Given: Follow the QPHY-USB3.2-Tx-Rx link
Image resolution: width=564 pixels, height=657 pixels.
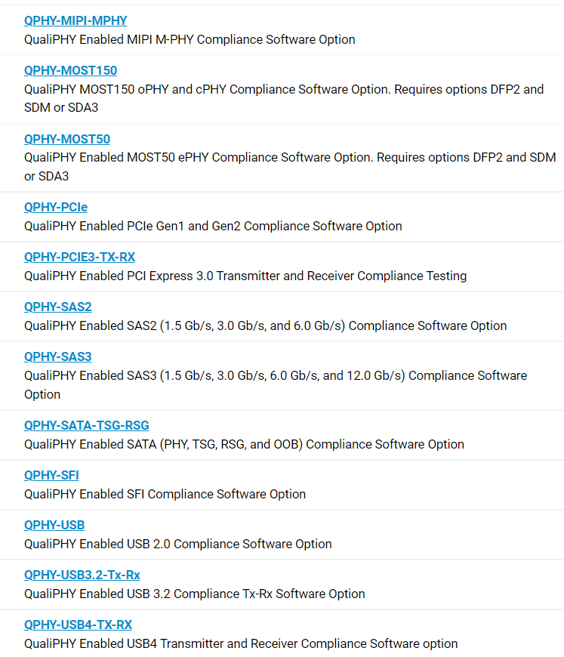Looking at the screenshot, I should point(82,575).
